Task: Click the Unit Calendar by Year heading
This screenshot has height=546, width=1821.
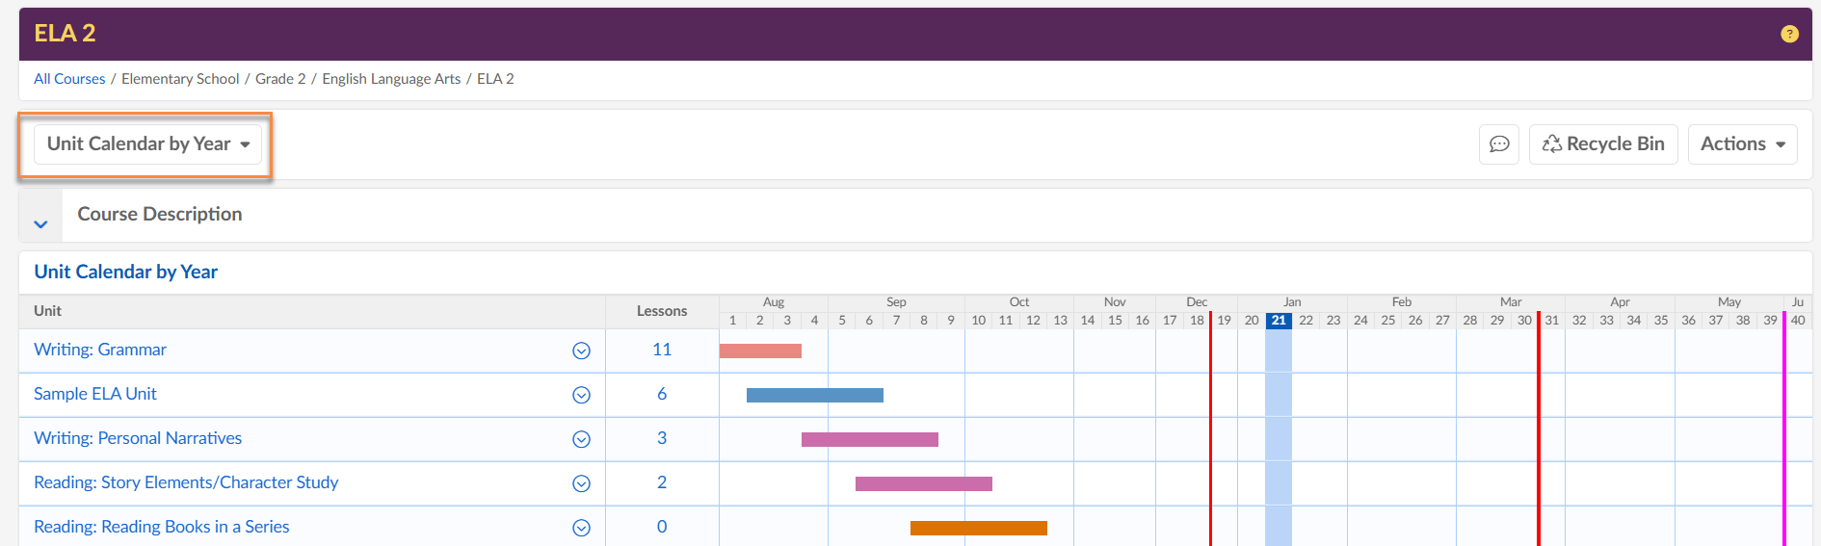Action: click(x=126, y=272)
